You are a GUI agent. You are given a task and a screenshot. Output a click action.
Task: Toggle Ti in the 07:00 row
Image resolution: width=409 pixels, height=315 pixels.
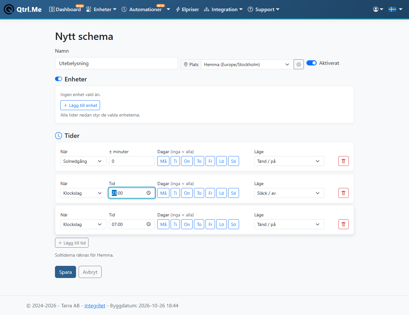[x=175, y=224]
